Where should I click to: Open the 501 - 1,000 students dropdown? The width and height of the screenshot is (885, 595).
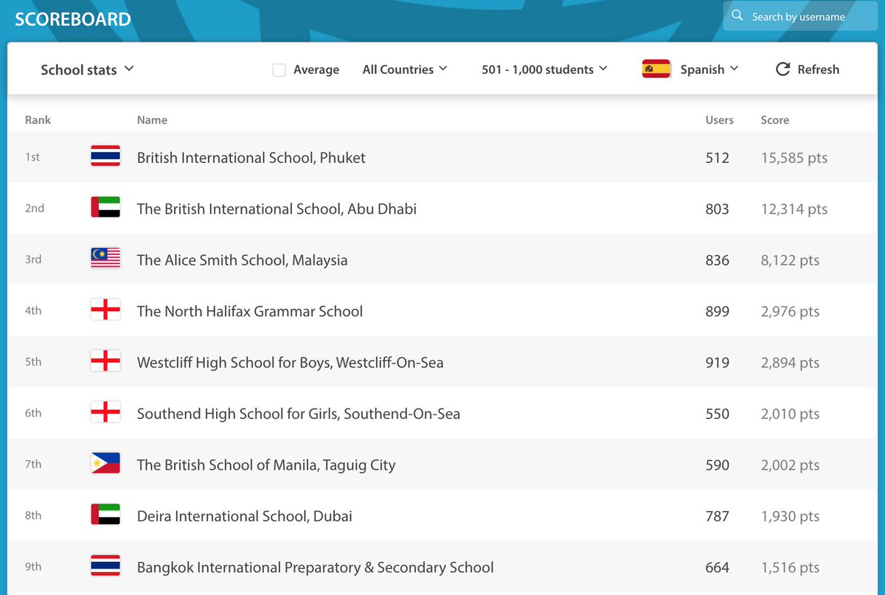[544, 69]
